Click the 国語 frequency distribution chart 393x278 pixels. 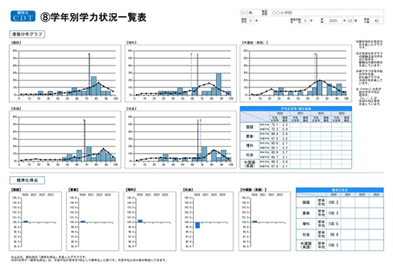coord(65,73)
